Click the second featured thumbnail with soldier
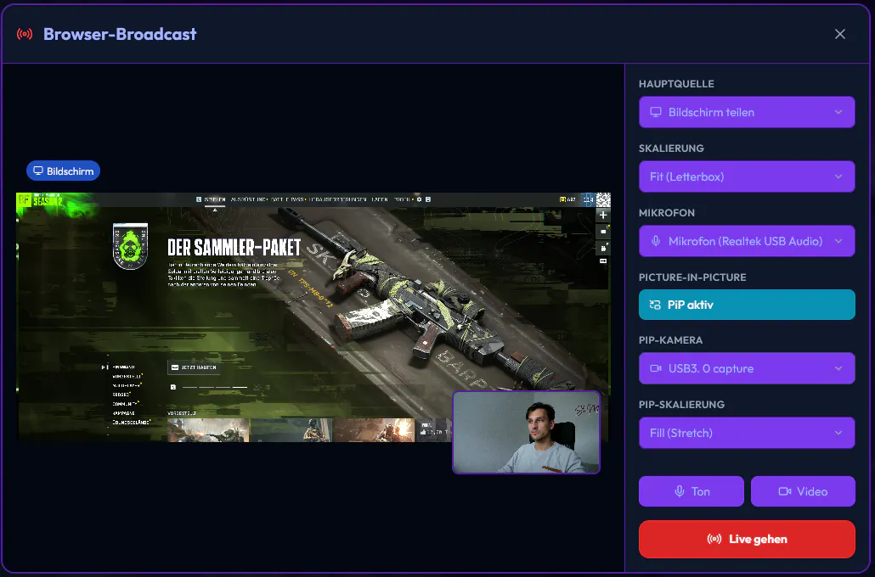The height and width of the screenshot is (577, 875). 291,430
